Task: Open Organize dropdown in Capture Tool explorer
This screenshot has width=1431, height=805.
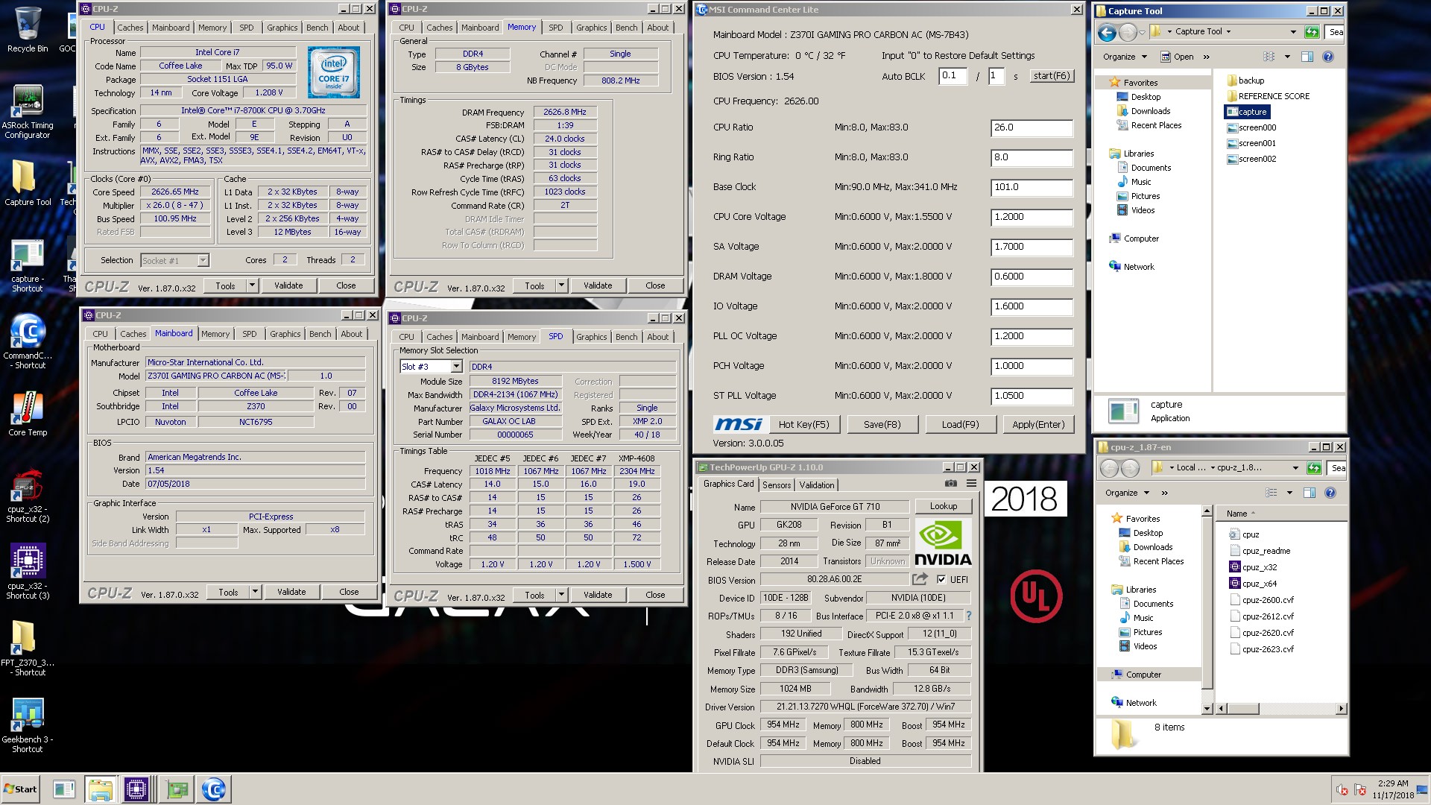Action: [1125, 57]
